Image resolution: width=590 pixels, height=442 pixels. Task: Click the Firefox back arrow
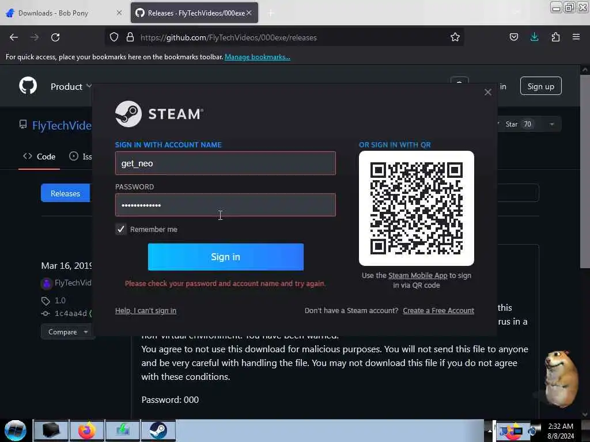coord(14,37)
